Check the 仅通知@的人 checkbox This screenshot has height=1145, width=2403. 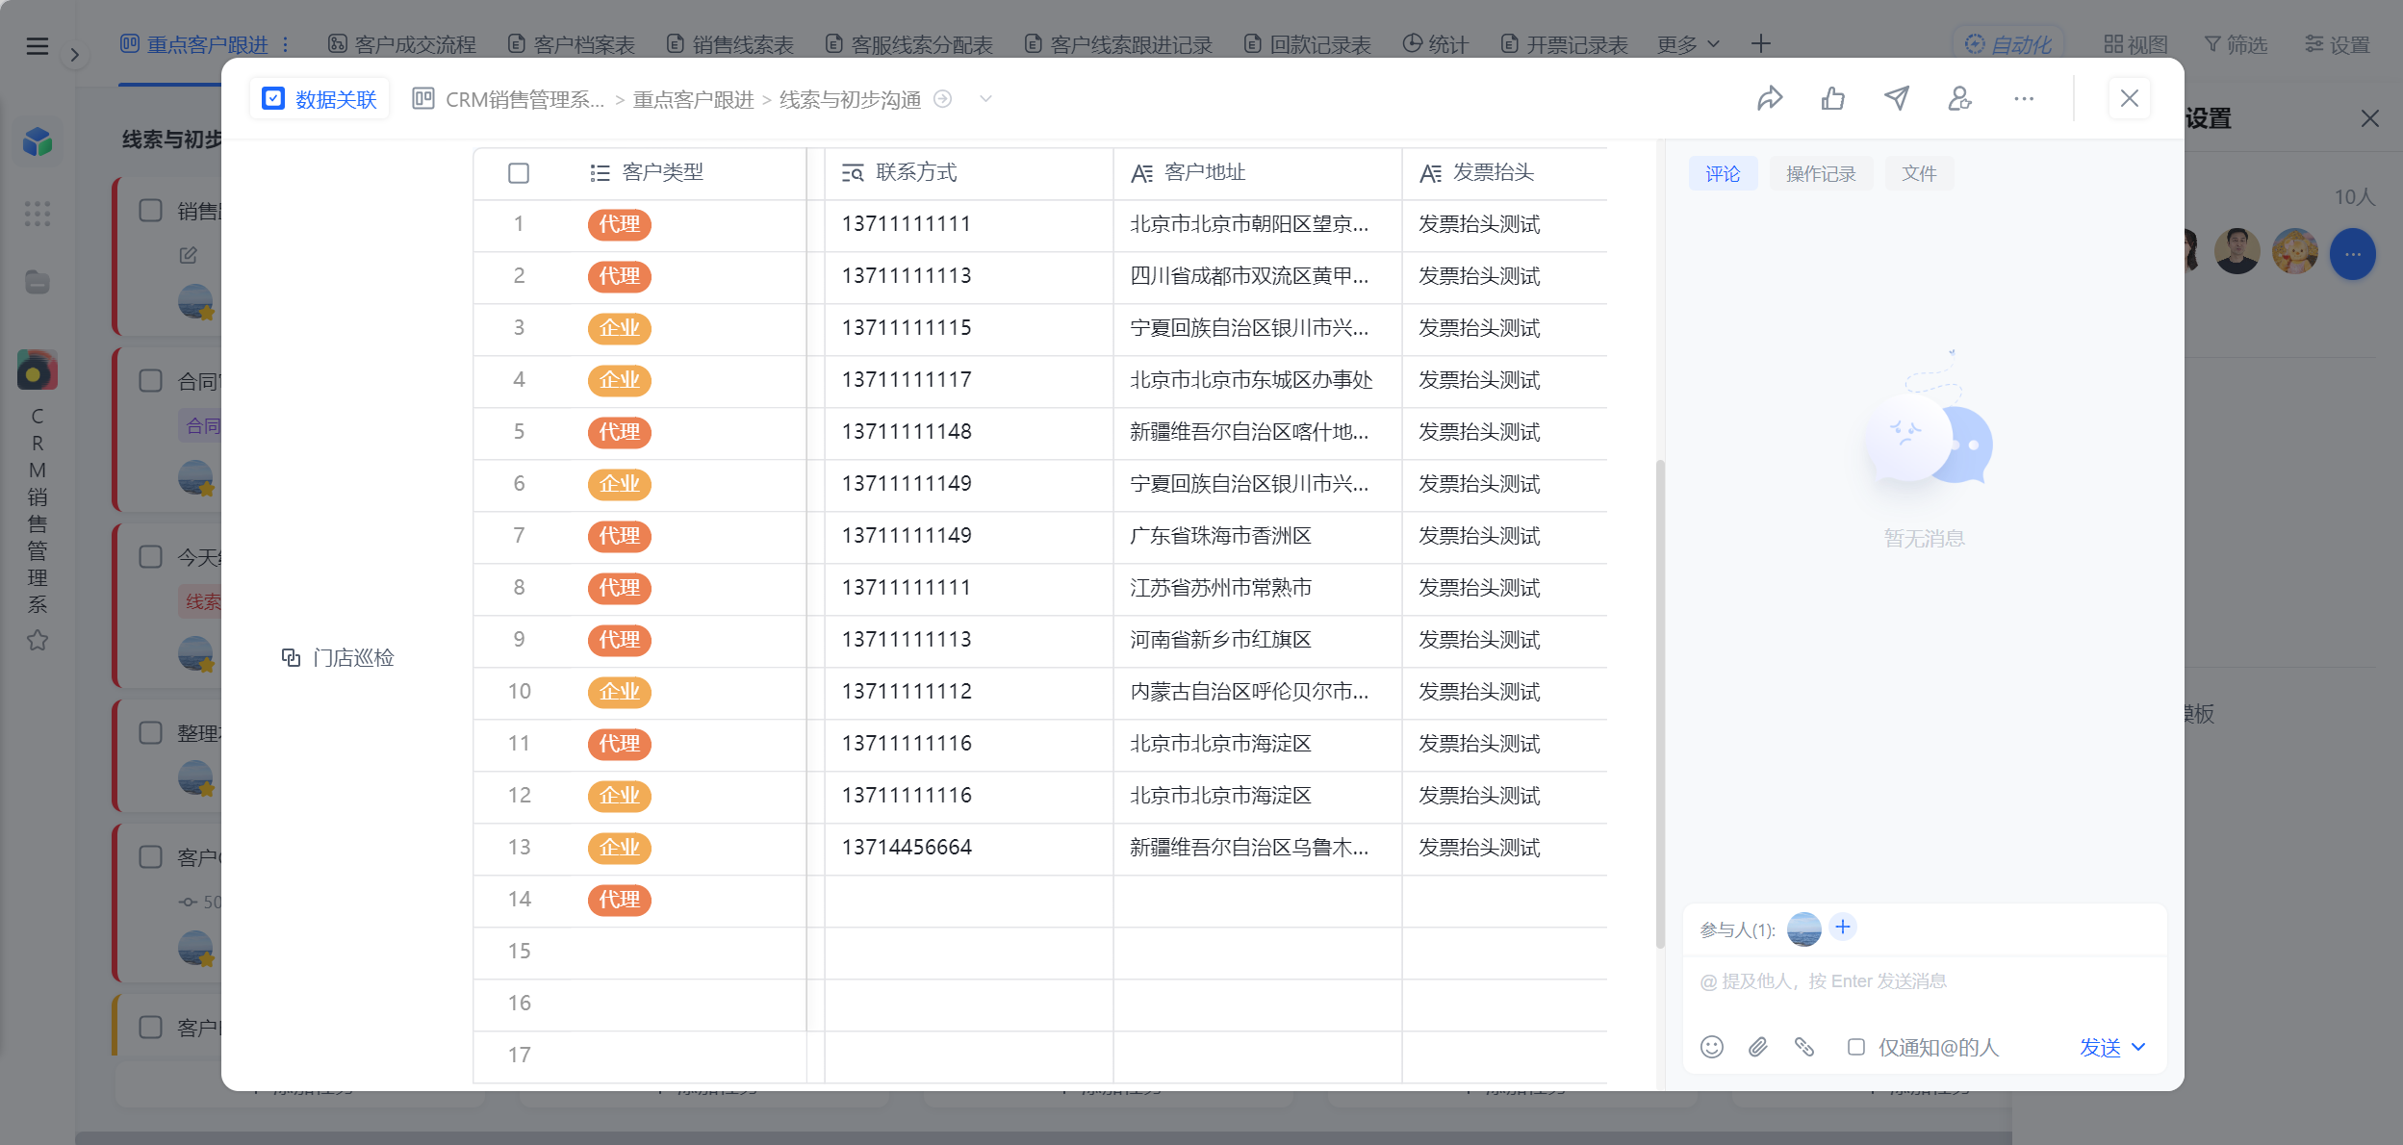1856,1047
